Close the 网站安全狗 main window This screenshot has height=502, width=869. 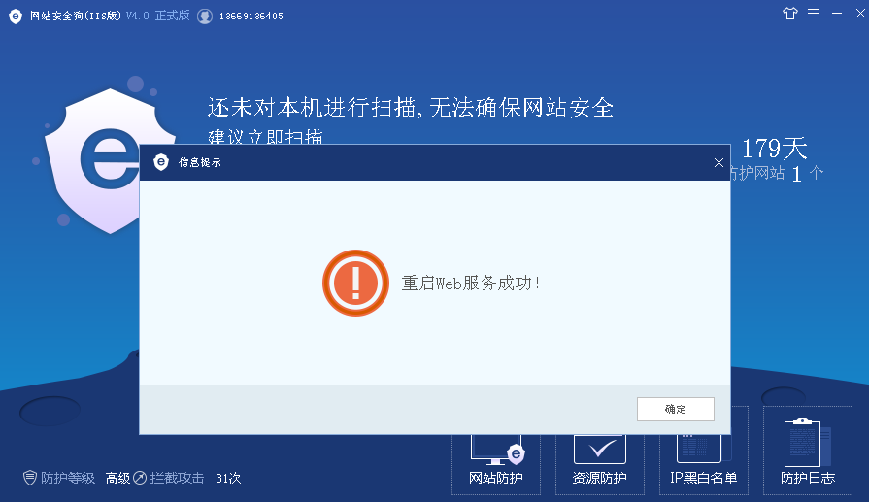[860, 14]
